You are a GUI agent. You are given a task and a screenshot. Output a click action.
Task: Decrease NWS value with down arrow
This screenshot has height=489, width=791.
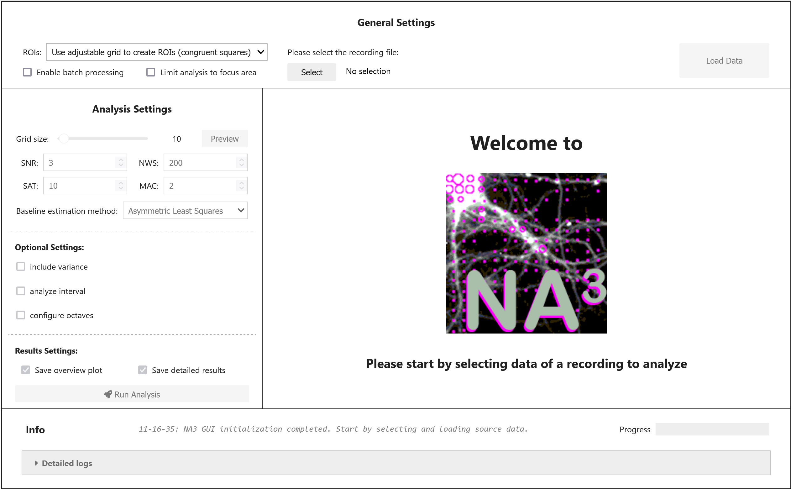point(241,165)
